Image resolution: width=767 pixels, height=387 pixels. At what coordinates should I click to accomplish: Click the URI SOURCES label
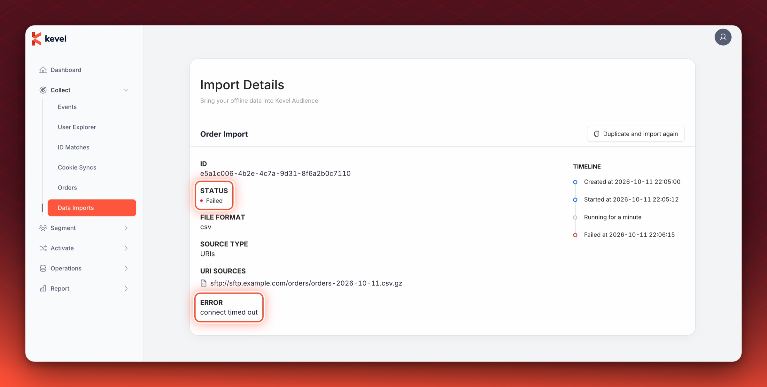[x=223, y=271]
